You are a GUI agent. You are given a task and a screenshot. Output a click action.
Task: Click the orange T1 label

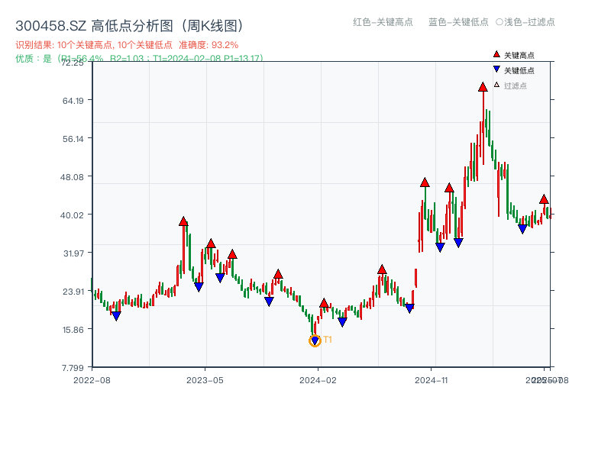click(x=328, y=340)
